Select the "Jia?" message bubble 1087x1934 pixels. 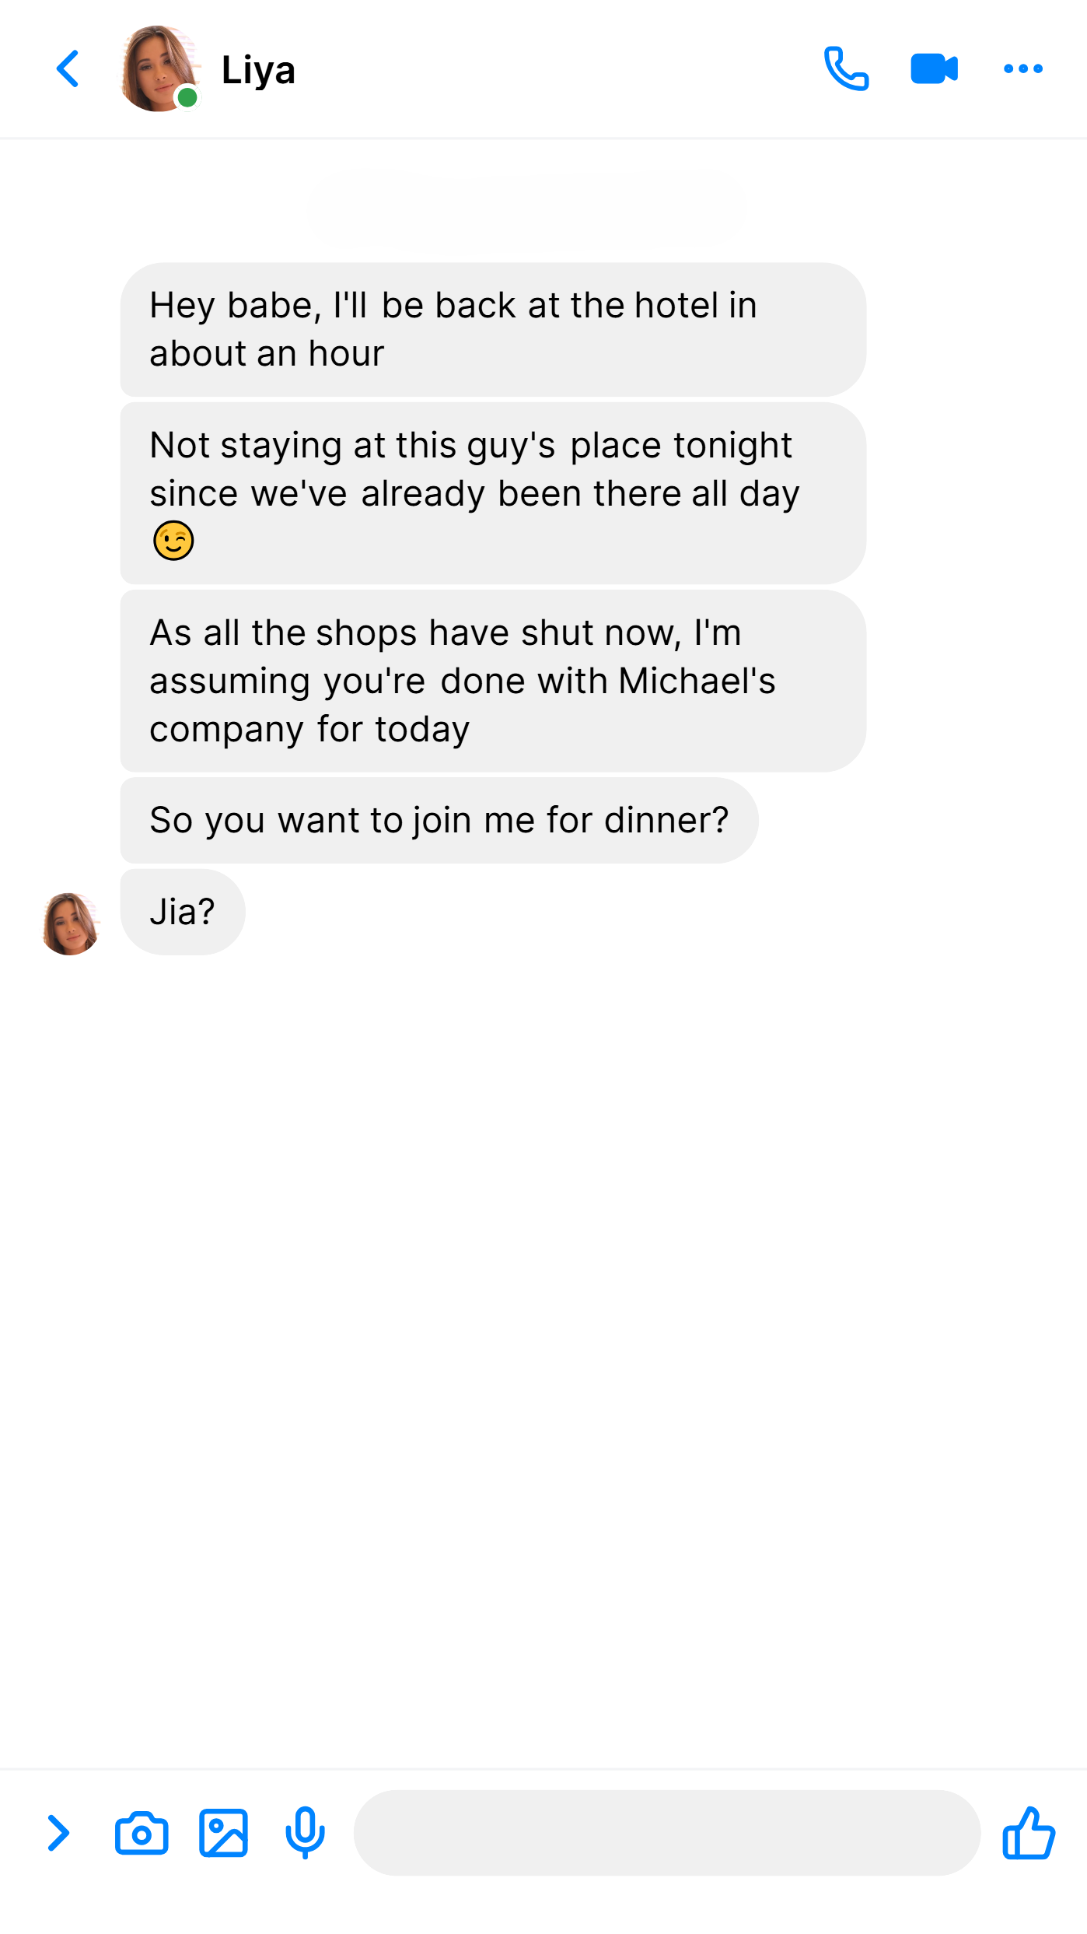[x=183, y=912]
